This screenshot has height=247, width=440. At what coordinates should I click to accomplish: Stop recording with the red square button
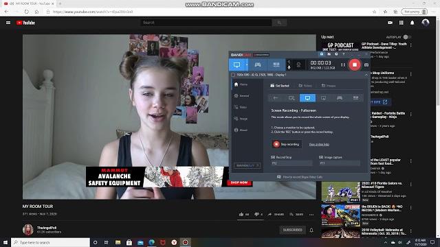pos(355,64)
